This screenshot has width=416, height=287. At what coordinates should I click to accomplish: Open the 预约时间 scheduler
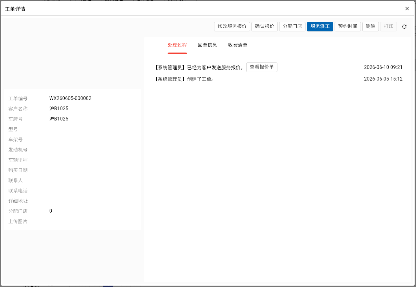[x=348, y=27]
